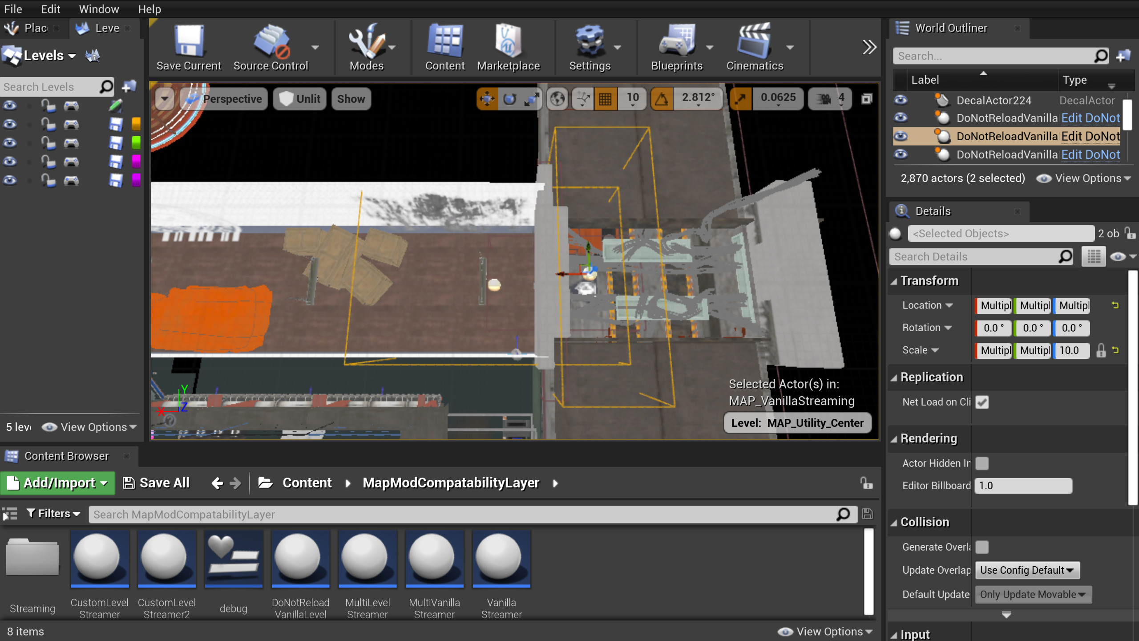Open the Edit menu
The width and height of the screenshot is (1139, 641).
50,9
